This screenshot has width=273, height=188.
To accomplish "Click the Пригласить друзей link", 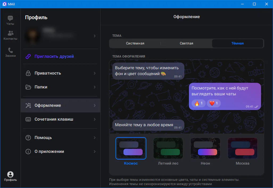I will [54, 56].
